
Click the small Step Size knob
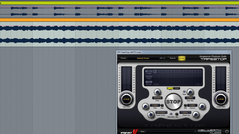pyautogui.click(x=171, y=114)
